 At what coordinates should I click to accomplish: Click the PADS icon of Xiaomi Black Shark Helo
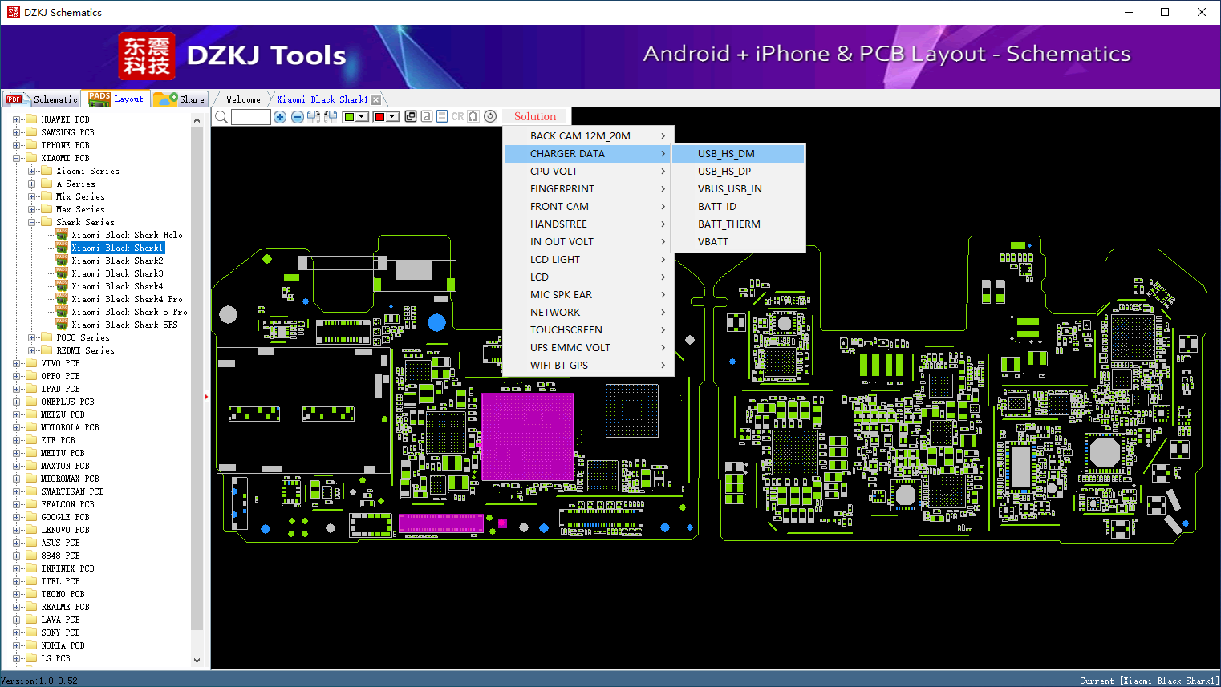62,235
